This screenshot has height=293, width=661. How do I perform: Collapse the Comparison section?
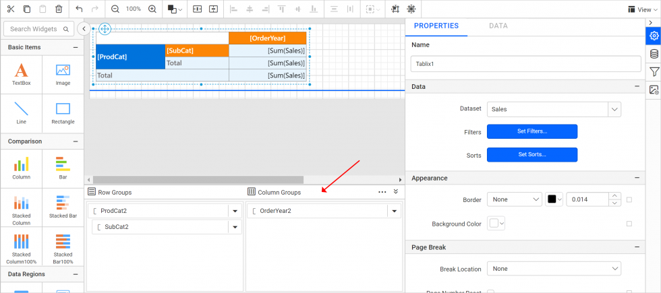76,141
